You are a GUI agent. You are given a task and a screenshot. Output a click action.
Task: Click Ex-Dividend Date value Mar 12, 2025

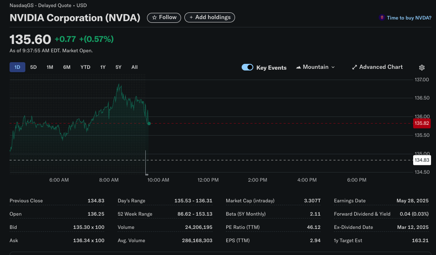[x=413, y=227]
